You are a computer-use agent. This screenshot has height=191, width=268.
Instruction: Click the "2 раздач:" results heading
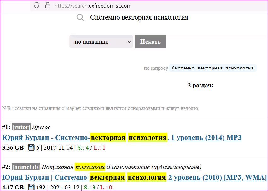[x=201, y=86]
